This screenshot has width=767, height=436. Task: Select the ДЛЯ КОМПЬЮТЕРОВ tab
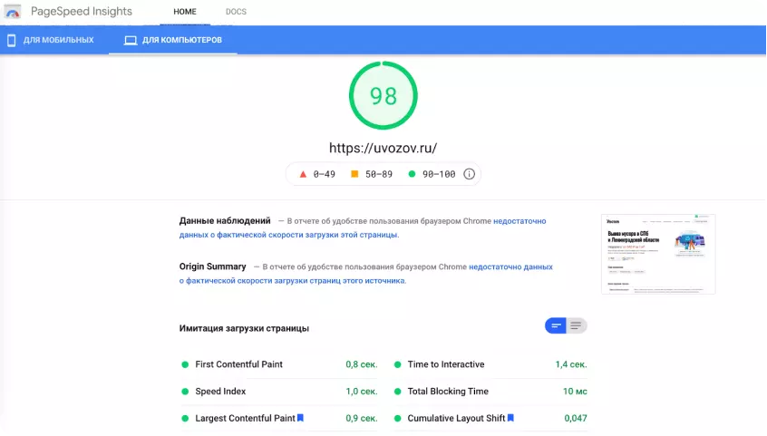[173, 40]
